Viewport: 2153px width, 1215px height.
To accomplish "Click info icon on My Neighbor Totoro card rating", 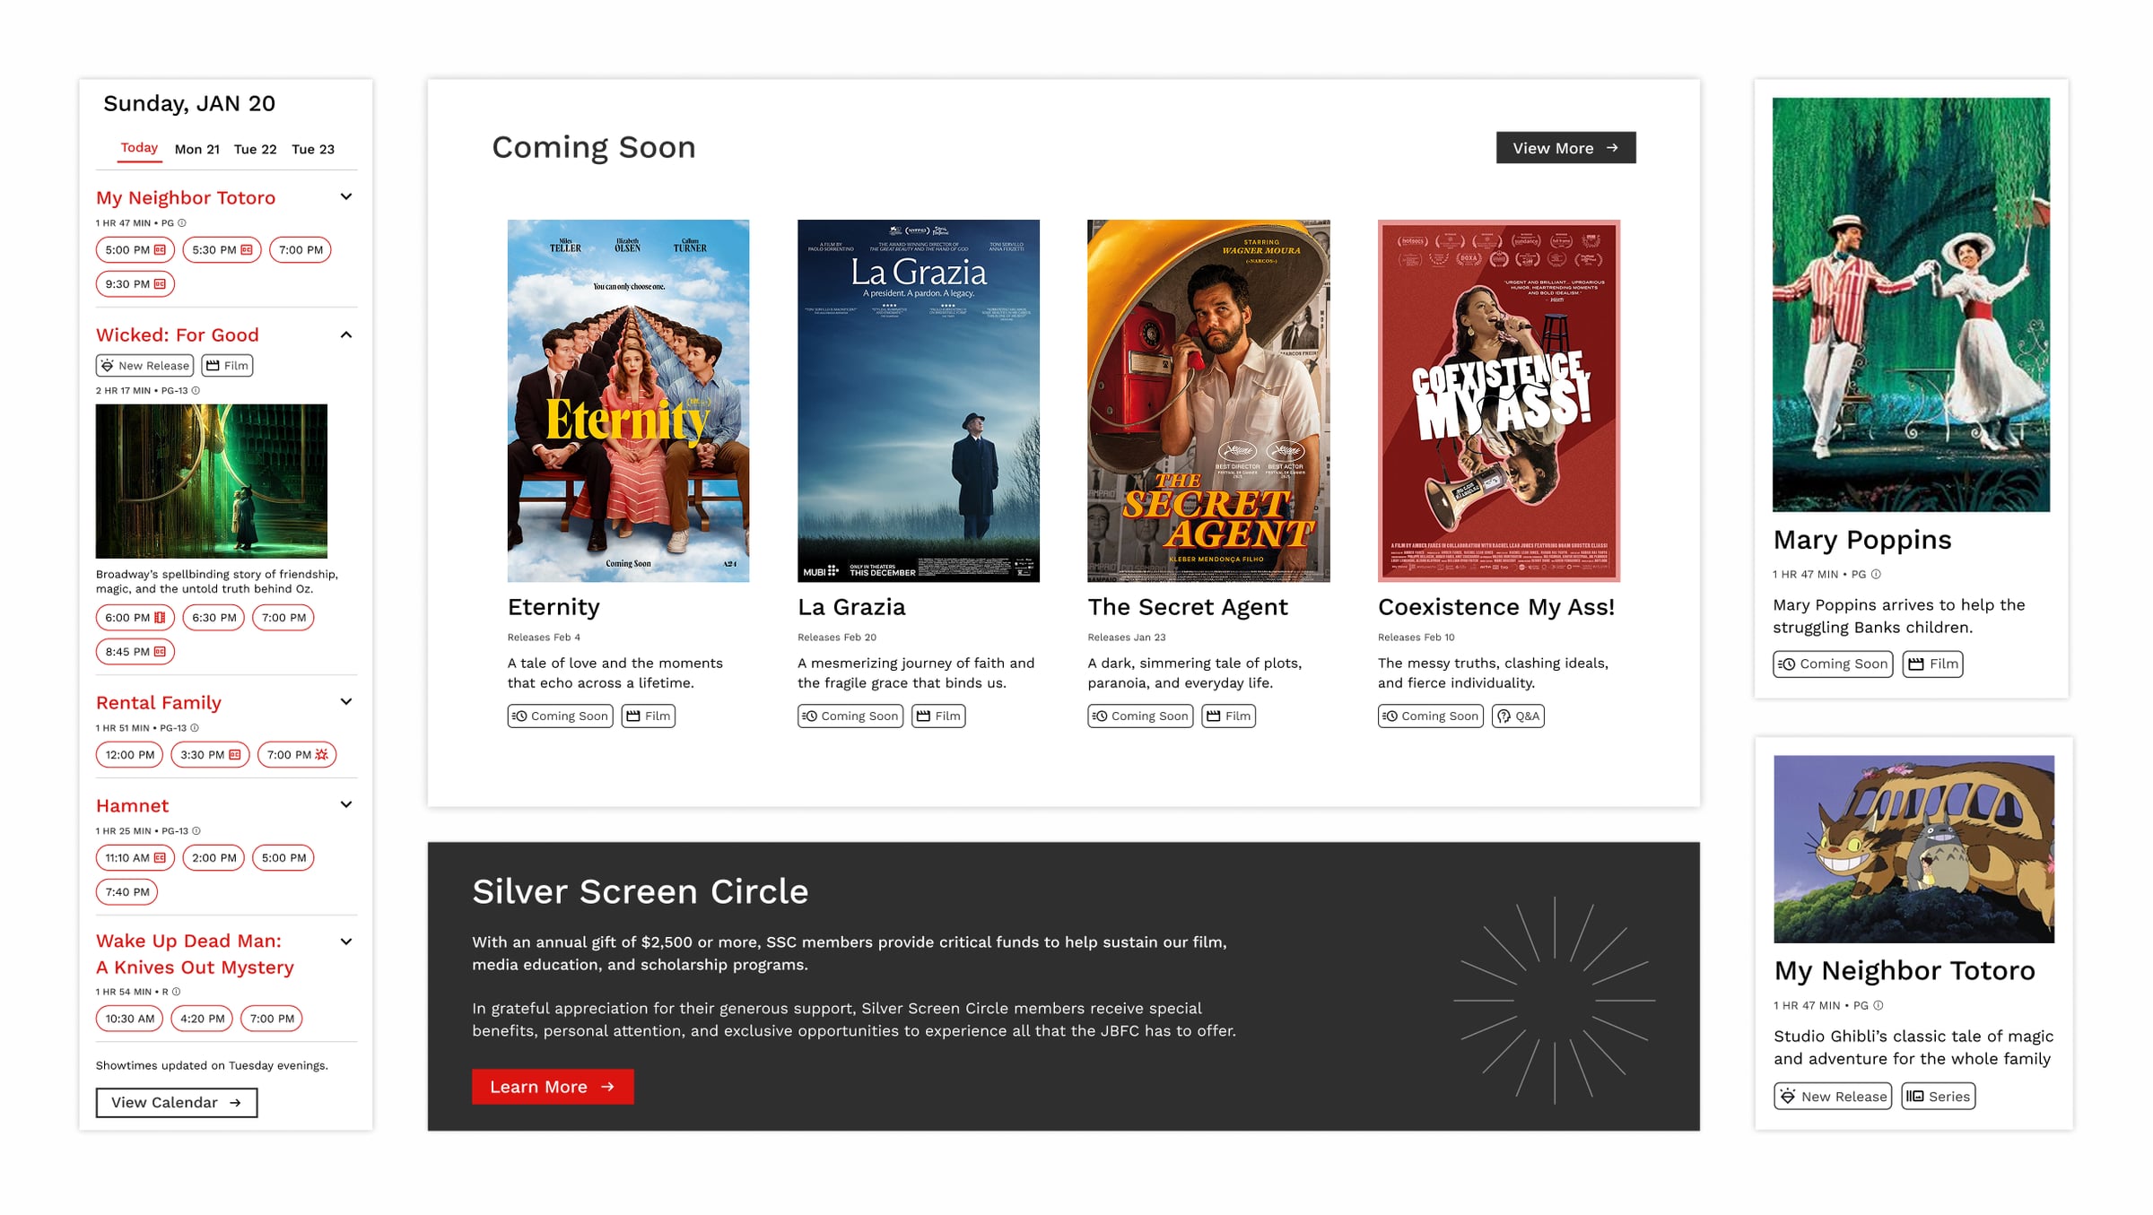I will click(x=1878, y=1006).
